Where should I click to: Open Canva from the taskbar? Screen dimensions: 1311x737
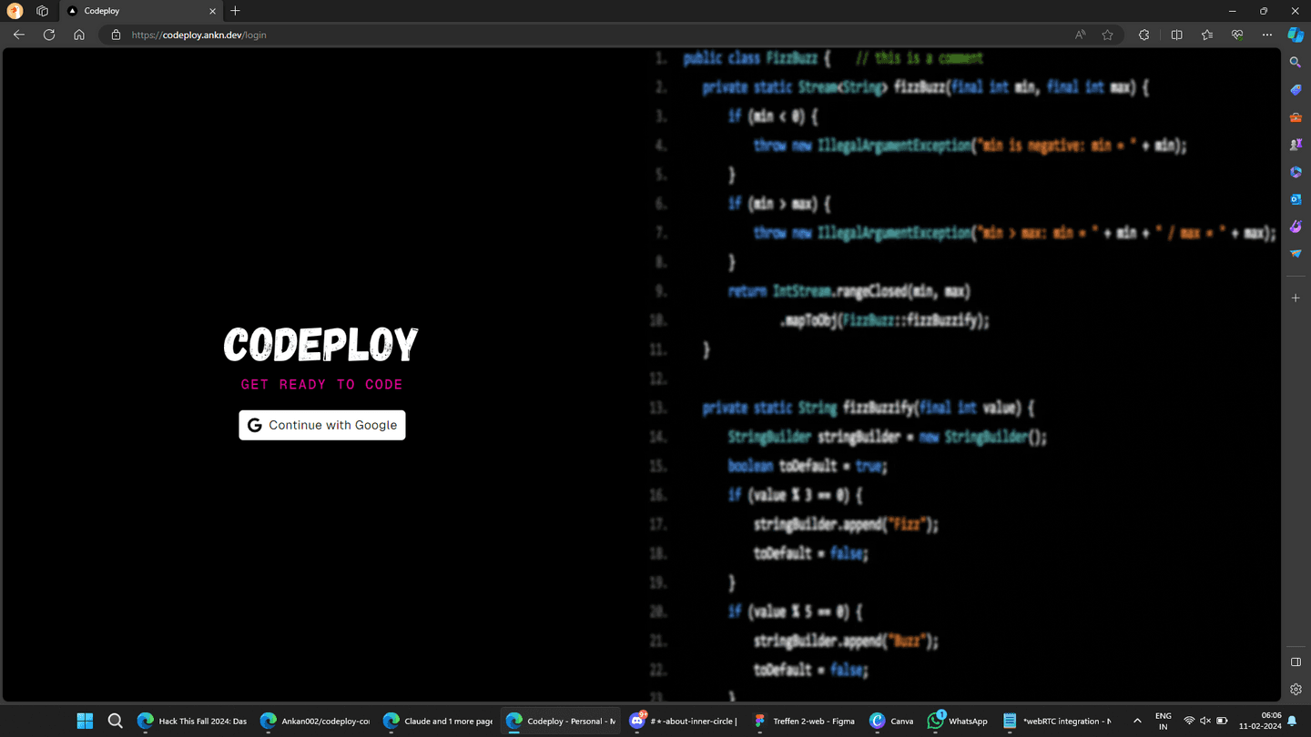891,721
